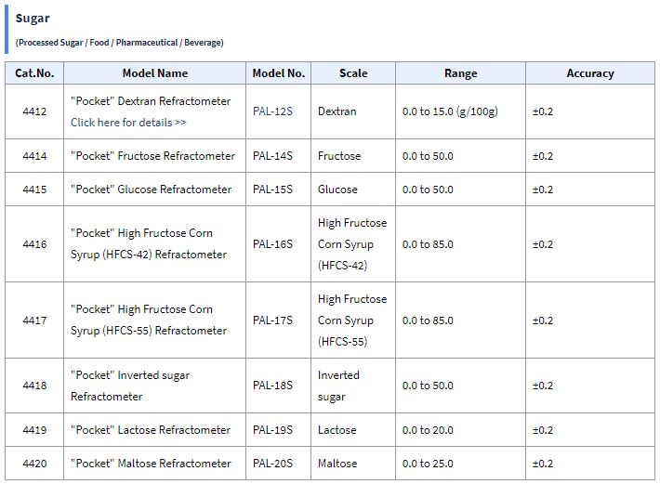Click the Range column header
The height and width of the screenshot is (484, 660).
460,73
